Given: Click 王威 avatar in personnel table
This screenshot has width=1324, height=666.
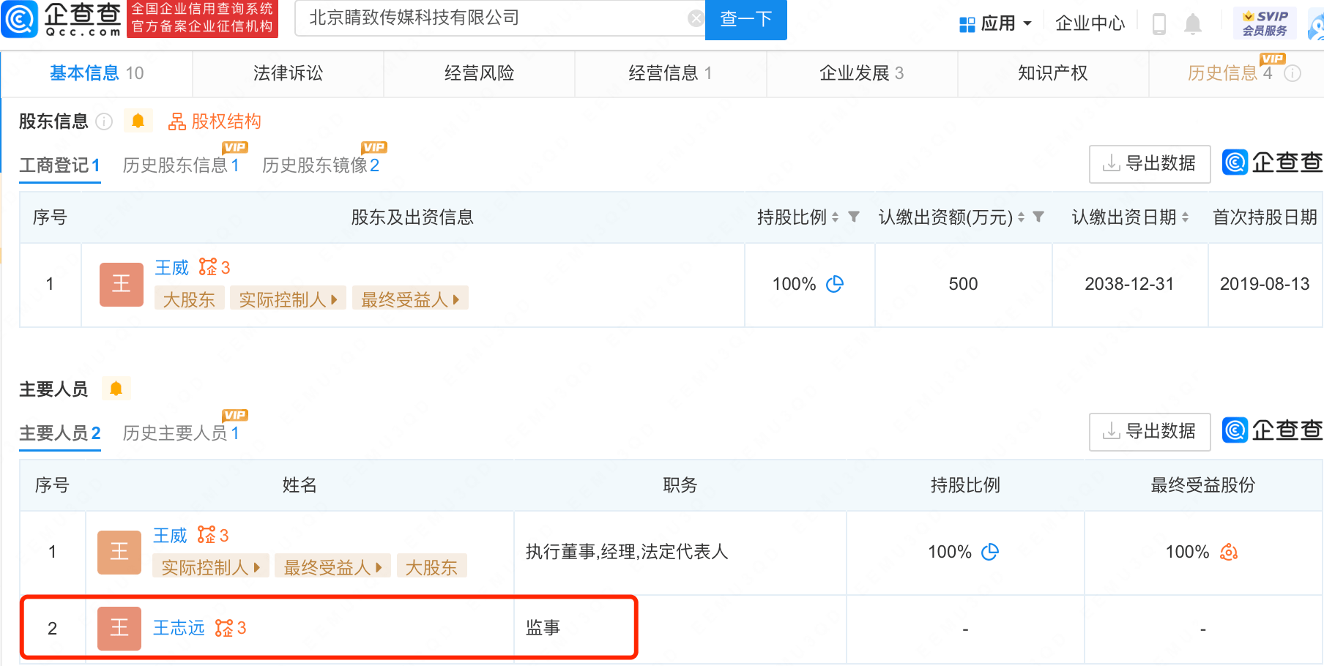Looking at the screenshot, I should tap(119, 552).
